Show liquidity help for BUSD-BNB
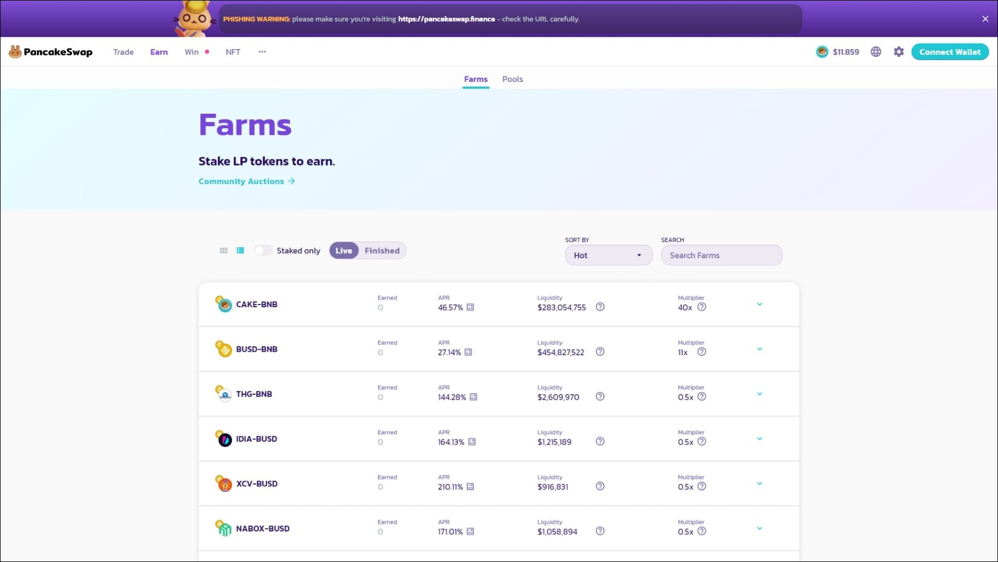 point(600,352)
